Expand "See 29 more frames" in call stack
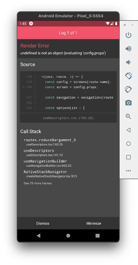138x265 pixels. click(x=37, y=183)
